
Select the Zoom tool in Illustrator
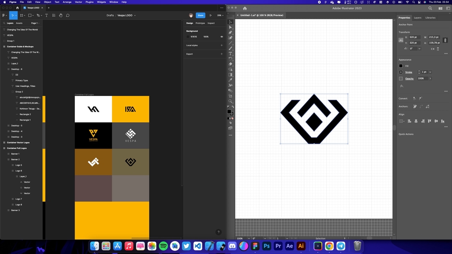pyautogui.click(x=230, y=102)
